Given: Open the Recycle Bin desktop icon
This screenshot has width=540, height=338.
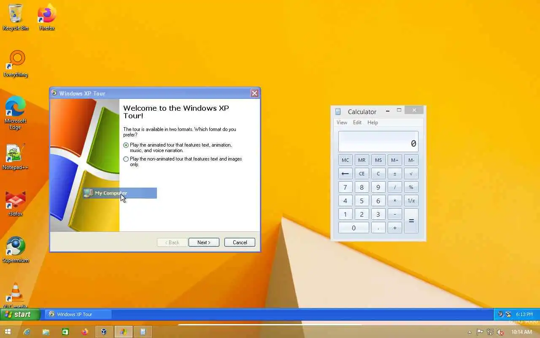Looking at the screenshot, I should tap(16, 17).
